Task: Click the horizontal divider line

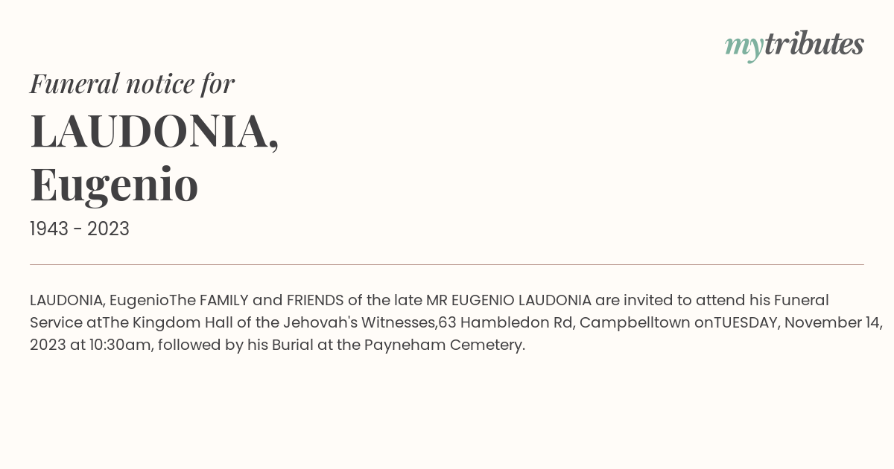Action: tap(447, 264)
